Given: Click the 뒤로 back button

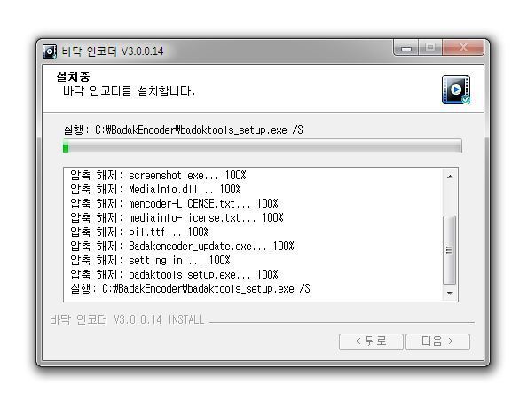Looking at the screenshot, I should (x=371, y=341).
